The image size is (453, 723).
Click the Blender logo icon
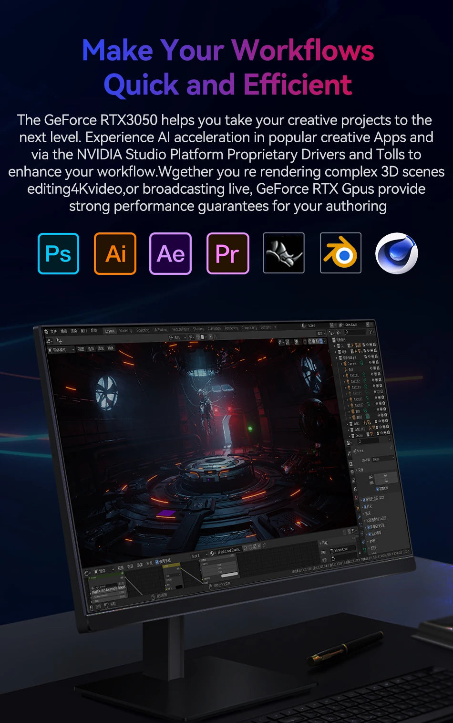pyautogui.click(x=340, y=253)
